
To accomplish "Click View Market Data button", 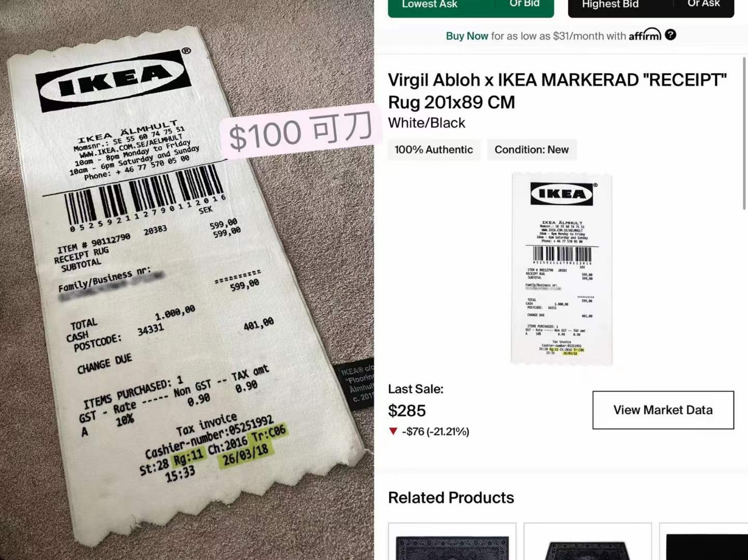I will tap(663, 410).
